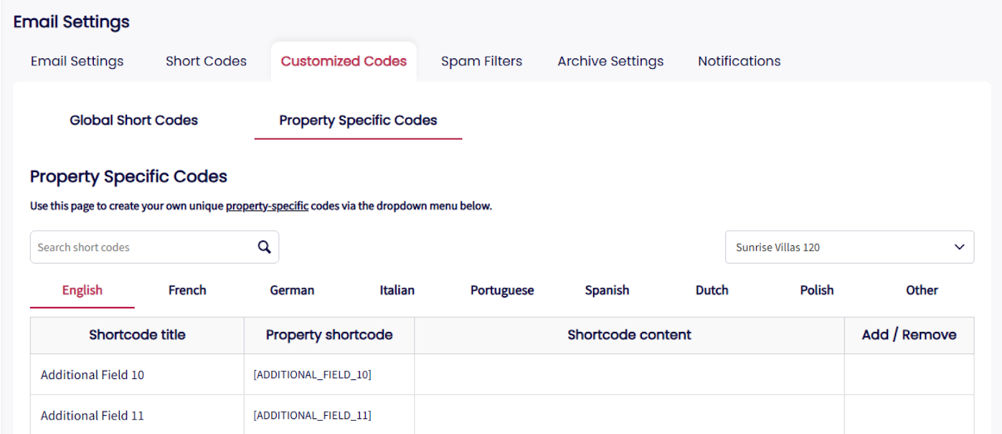
Task: Select the English language tab
Action: (82, 291)
